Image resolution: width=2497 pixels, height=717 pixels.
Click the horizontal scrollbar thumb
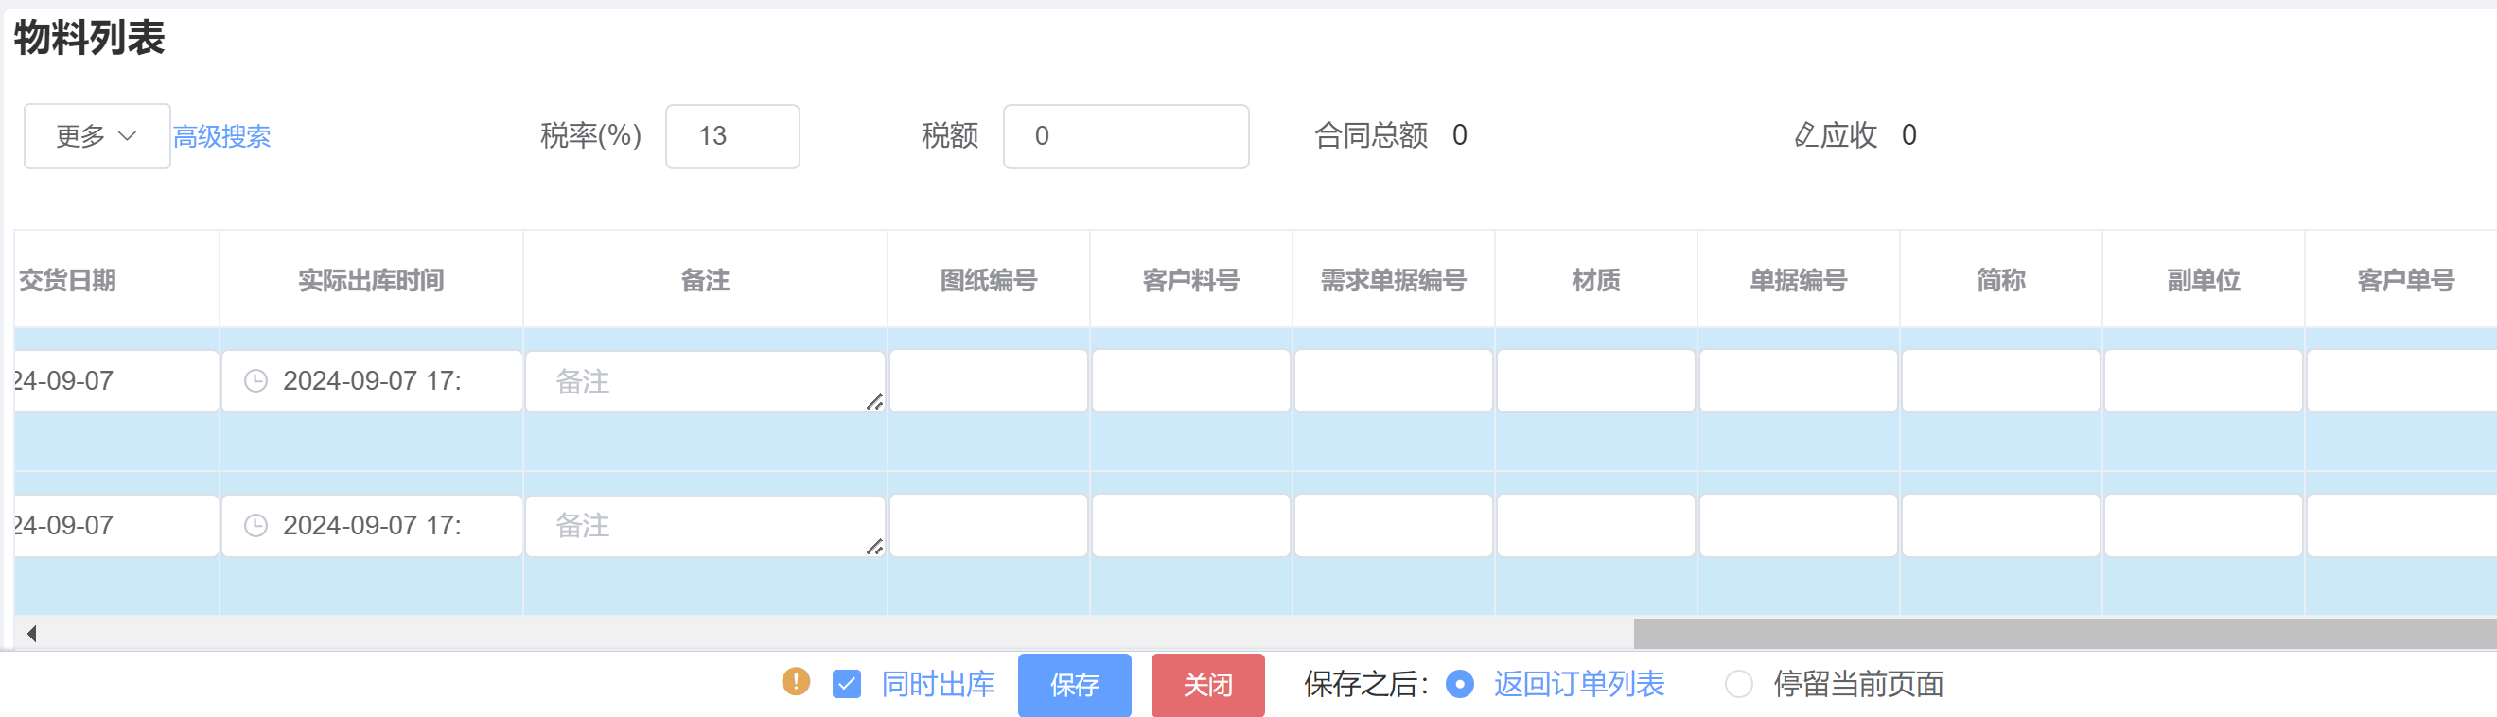[2065, 634]
